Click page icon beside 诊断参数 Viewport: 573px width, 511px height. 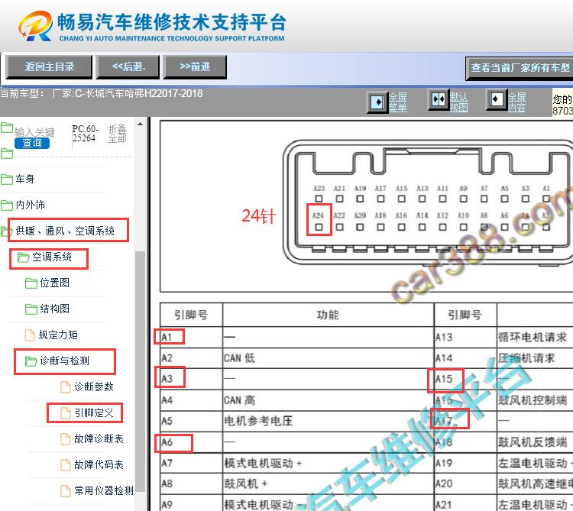66,387
